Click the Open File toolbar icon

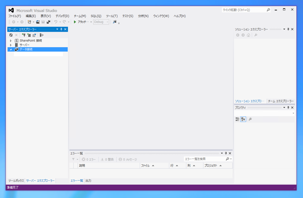pos(38,22)
